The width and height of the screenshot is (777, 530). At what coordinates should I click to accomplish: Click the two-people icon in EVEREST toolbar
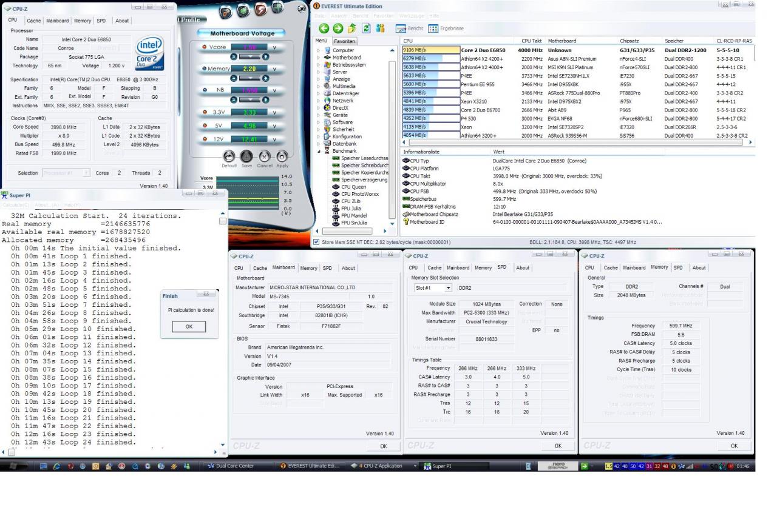(381, 28)
